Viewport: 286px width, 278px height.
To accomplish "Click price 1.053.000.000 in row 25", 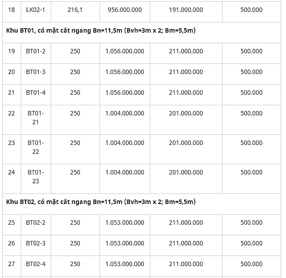I will (x=125, y=222).
